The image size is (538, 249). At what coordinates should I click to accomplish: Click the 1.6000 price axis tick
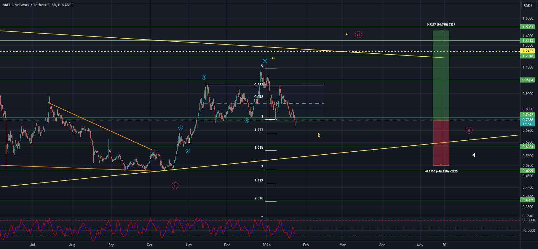tap(528, 18)
